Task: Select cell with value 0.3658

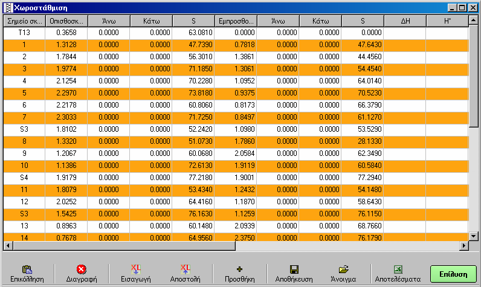Action: (x=66, y=33)
